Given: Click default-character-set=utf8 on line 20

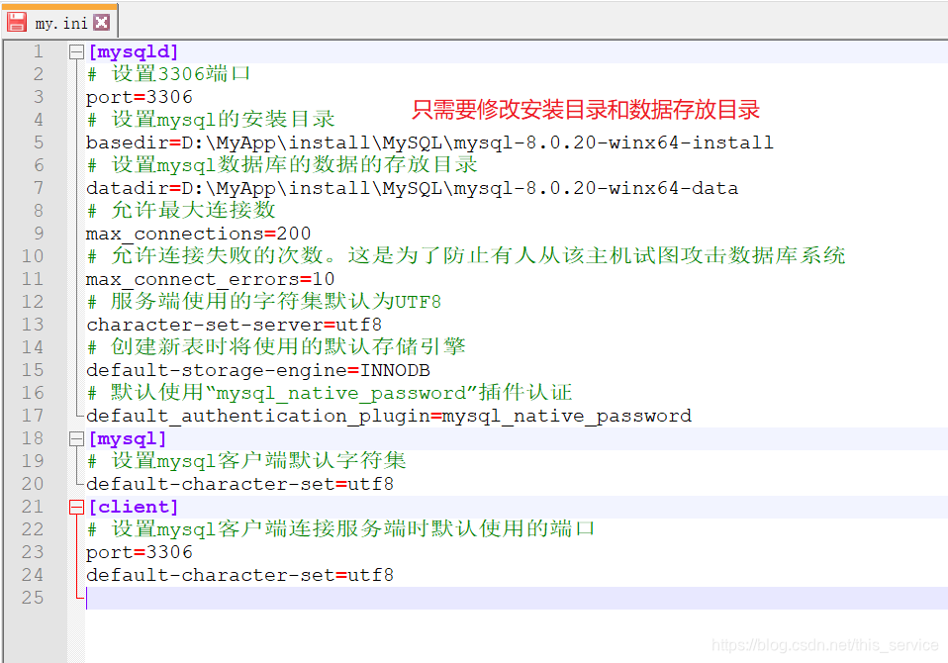Looking at the screenshot, I should (240, 484).
